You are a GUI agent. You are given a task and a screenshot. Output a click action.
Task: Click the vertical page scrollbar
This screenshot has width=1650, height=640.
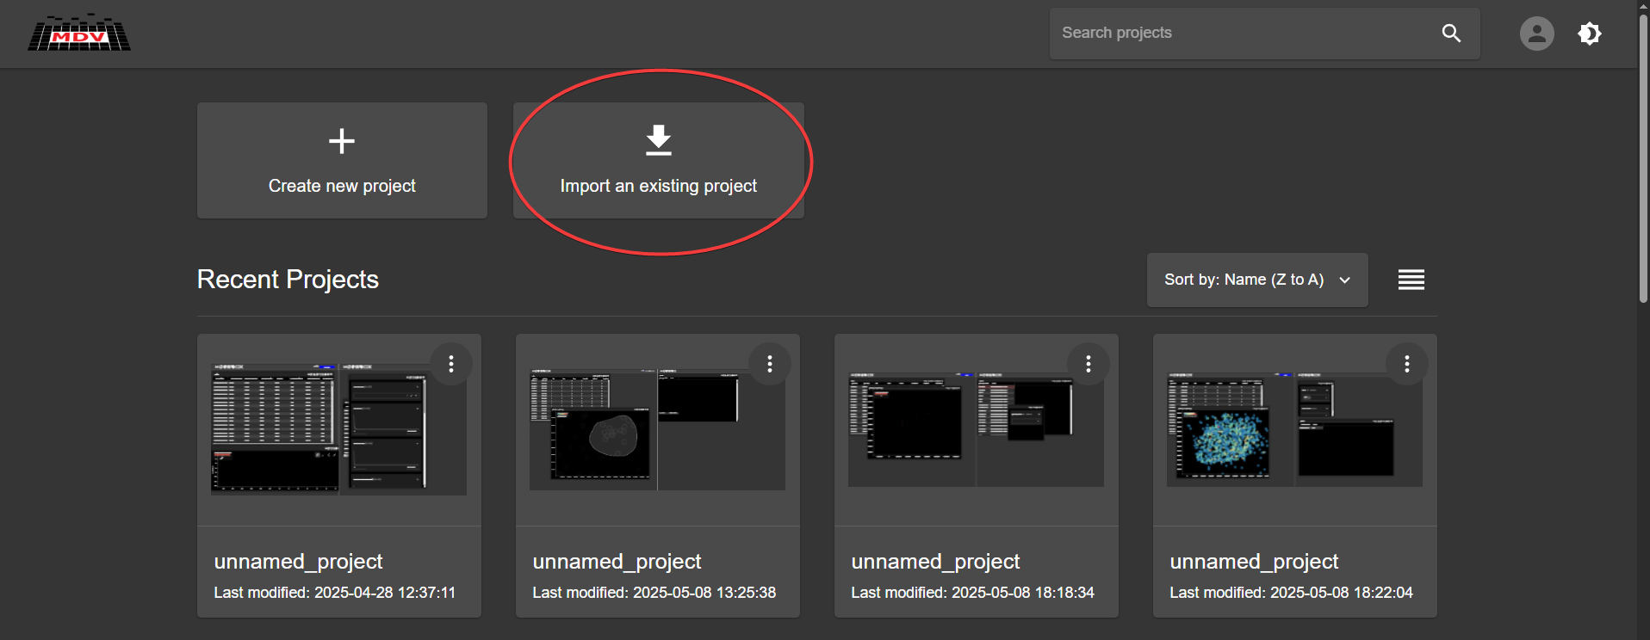coord(1643,172)
